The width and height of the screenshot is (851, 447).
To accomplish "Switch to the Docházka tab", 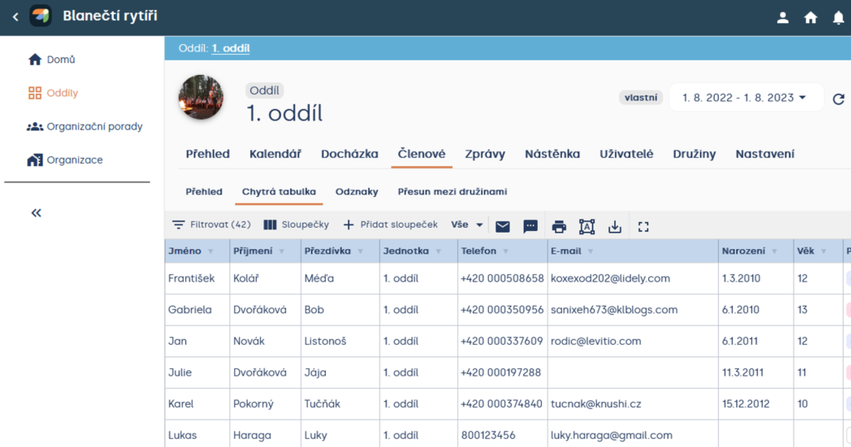I will 350,154.
